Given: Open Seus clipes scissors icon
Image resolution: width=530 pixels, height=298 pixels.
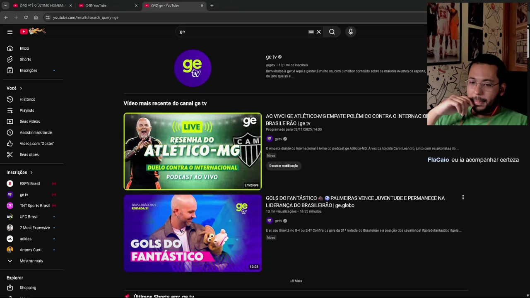Looking at the screenshot, I should (10, 154).
